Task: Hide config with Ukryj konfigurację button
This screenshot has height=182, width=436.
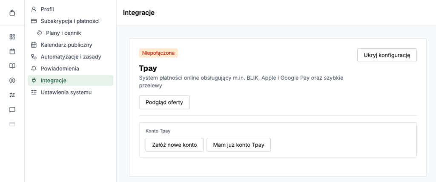Action: [387, 55]
